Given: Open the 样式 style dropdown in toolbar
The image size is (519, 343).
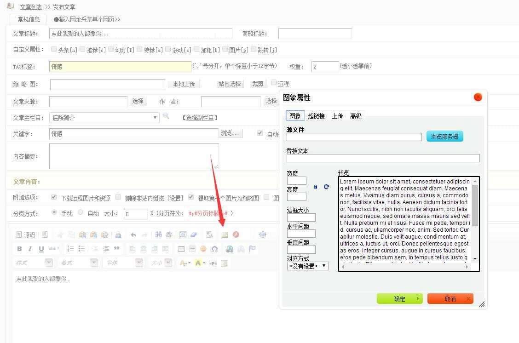Looking at the screenshot, I should (x=34, y=263).
